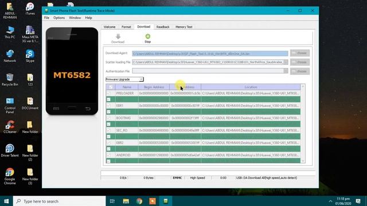This screenshot has width=367, height=206.
Task: Open iTunes desktop shortcut
Action: [x=30, y=9]
